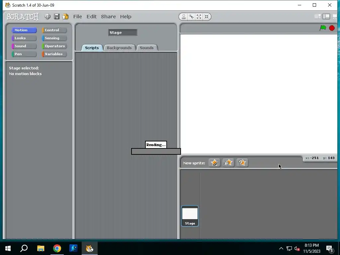This screenshot has width=340, height=255.
Task: Click the Scratch logo
Action: click(23, 17)
